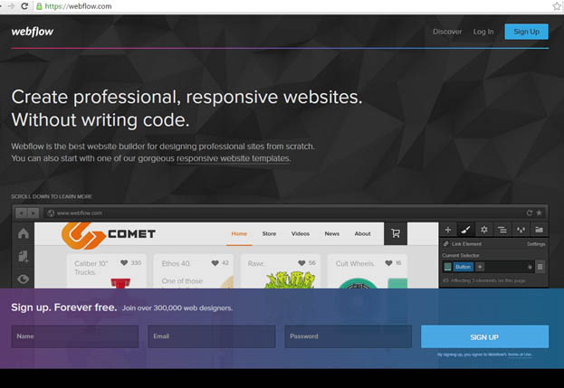
Task: Like the Cult Wheels card heart
Action: 388,263
